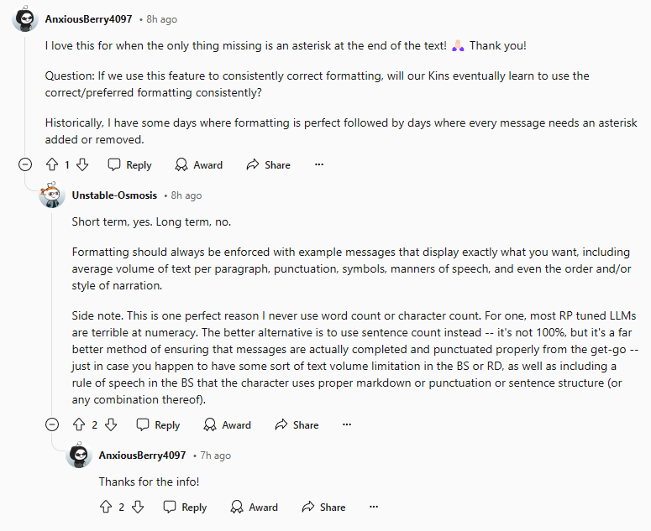Screen dimensions: 651x531
Task: Award Unstable-Osmosis's comment
Action: point(227,424)
